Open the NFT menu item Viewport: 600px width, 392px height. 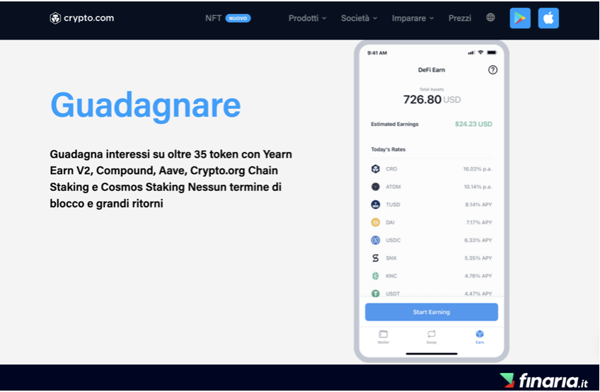[213, 18]
